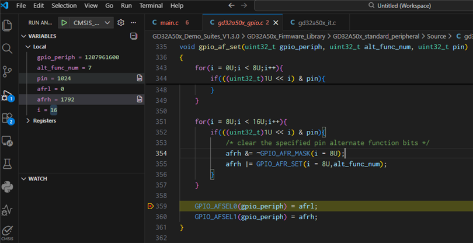Toggle the breakpoint on line 359

point(151,206)
